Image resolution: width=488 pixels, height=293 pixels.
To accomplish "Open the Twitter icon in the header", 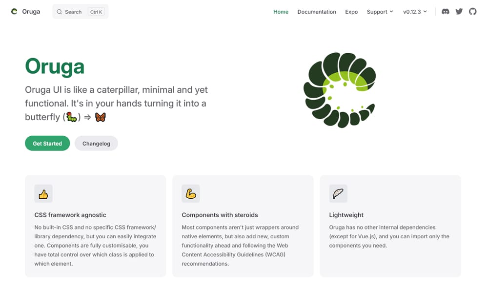I will (x=459, y=11).
